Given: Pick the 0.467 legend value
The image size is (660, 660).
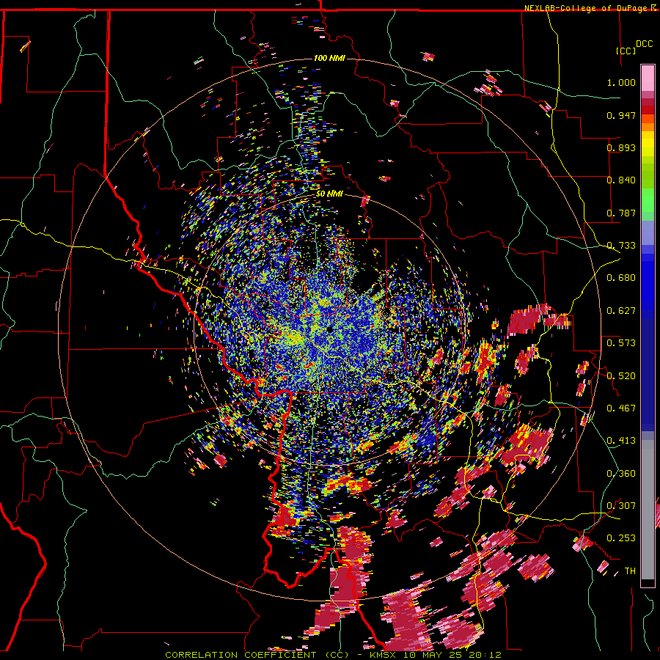Looking at the screenshot, I should click(621, 408).
